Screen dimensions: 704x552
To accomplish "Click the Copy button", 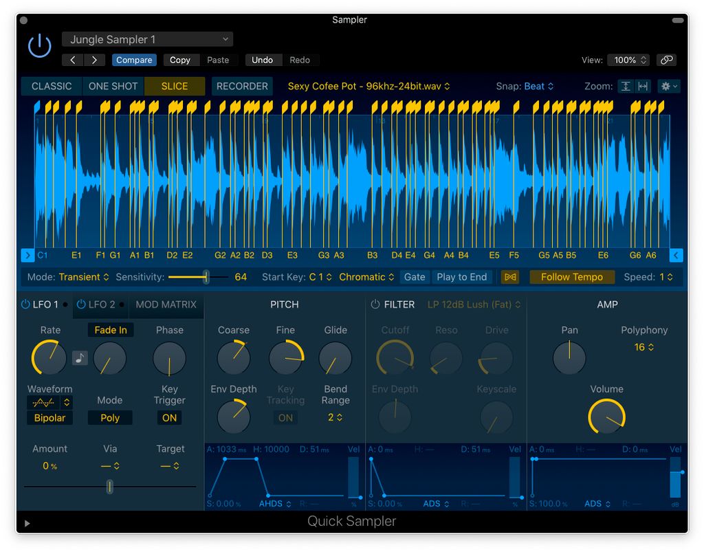I will click(180, 60).
